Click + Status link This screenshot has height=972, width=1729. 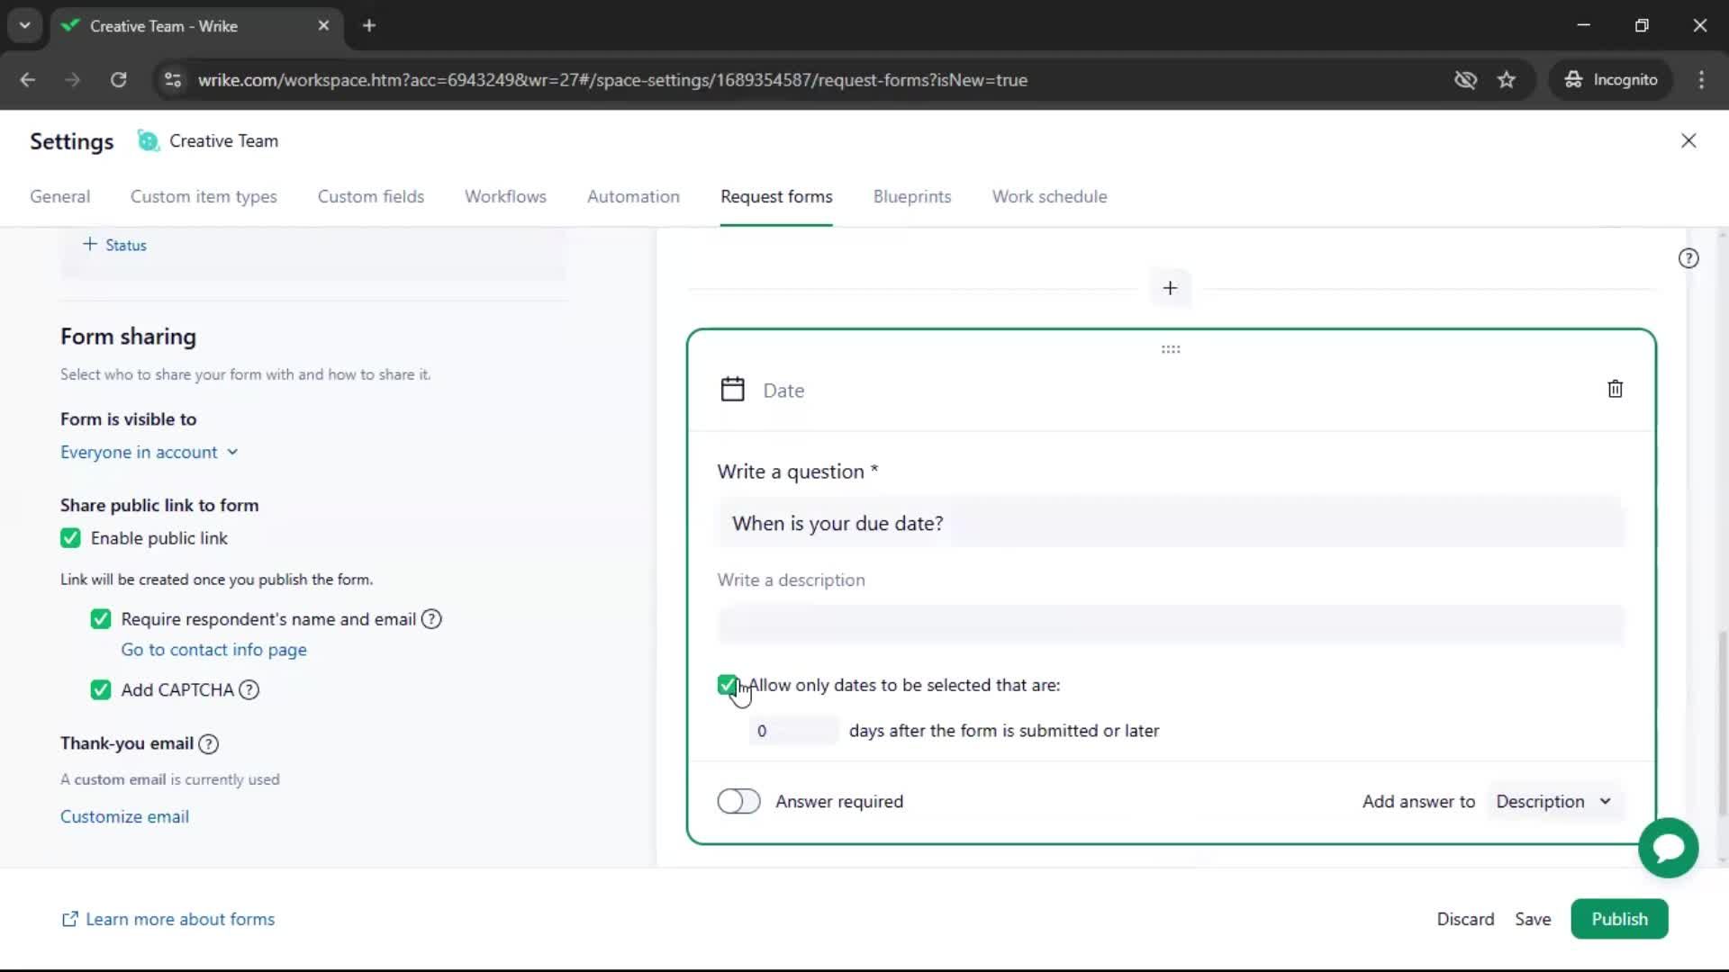[x=114, y=245]
